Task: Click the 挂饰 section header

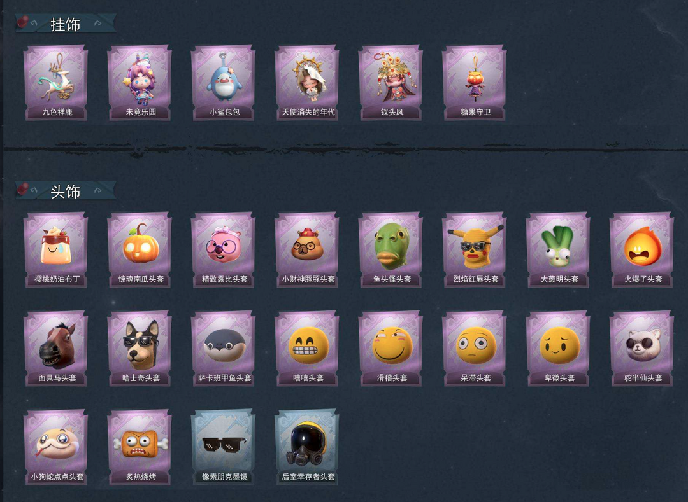Action: tap(66, 24)
